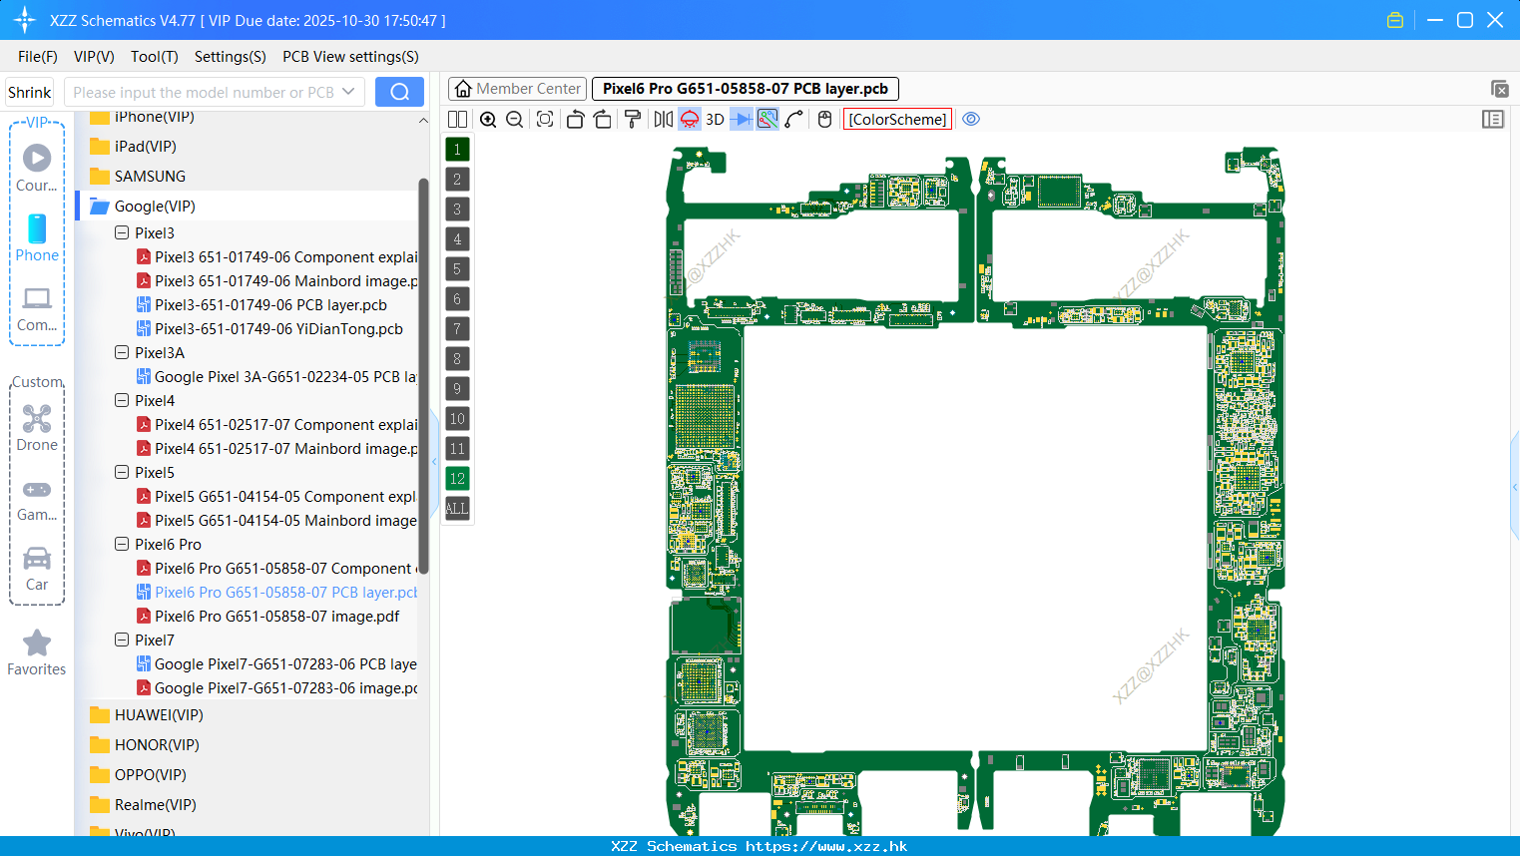1520x856 pixels.
Task: Open the Settings menu
Action: pyautogui.click(x=231, y=57)
